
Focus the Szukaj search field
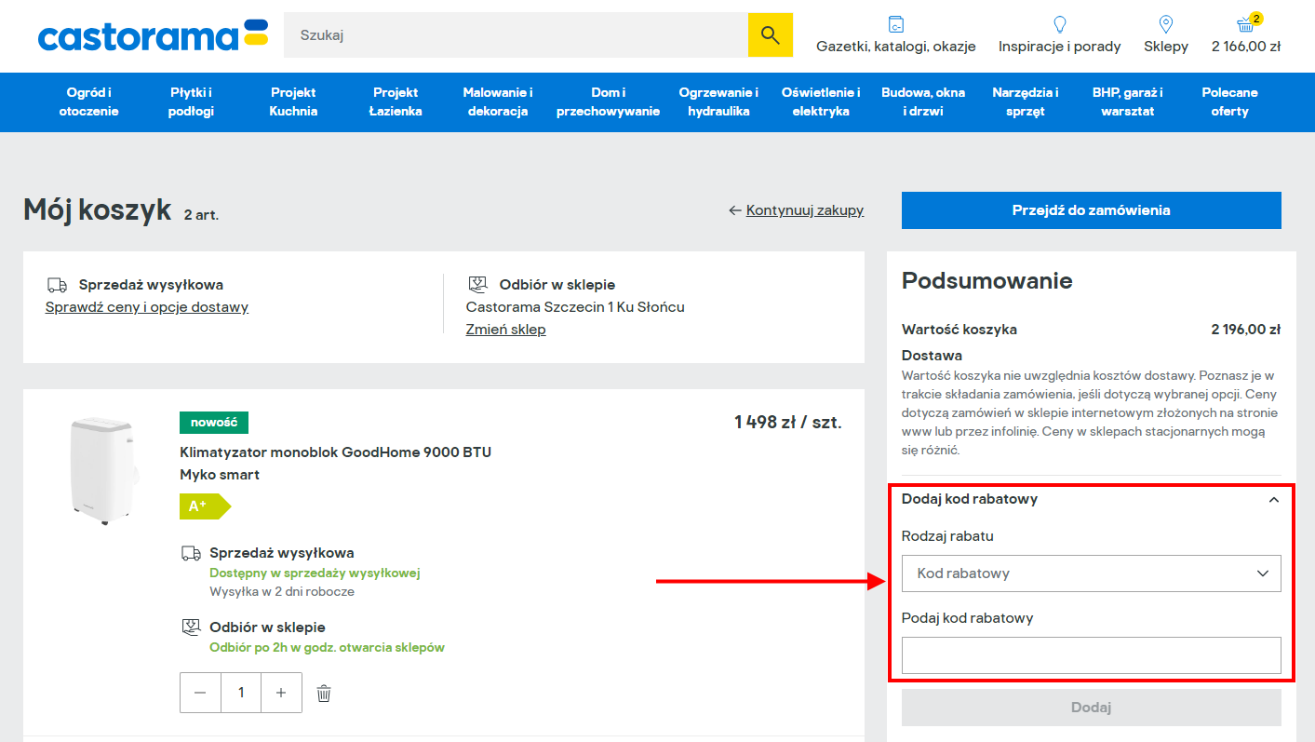point(516,35)
